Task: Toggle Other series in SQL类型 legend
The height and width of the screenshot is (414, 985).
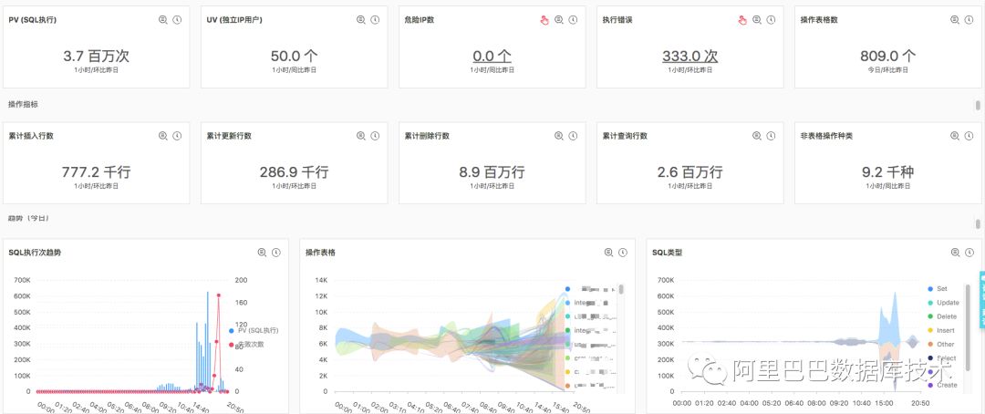Action: click(x=941, y=345)
